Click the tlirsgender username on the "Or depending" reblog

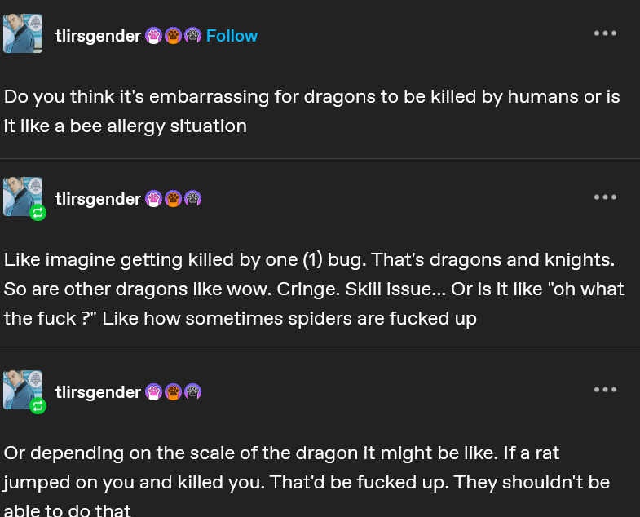pos(98,392)
